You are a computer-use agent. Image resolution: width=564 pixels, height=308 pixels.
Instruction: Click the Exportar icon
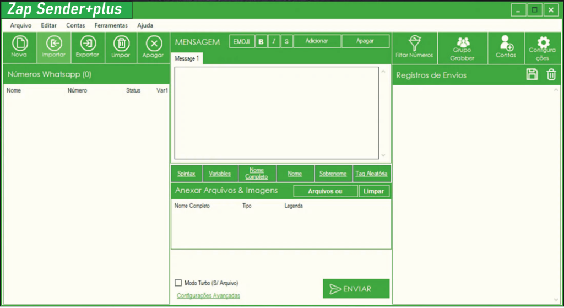click(88, 47)
